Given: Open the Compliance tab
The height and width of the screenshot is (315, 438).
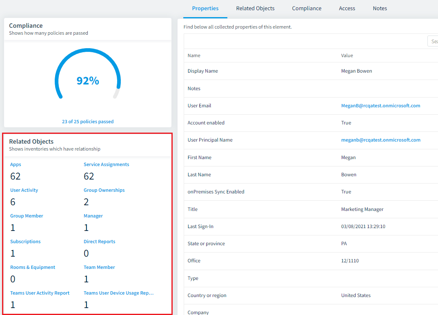Looking at the screenshot, I should (307, 9).
